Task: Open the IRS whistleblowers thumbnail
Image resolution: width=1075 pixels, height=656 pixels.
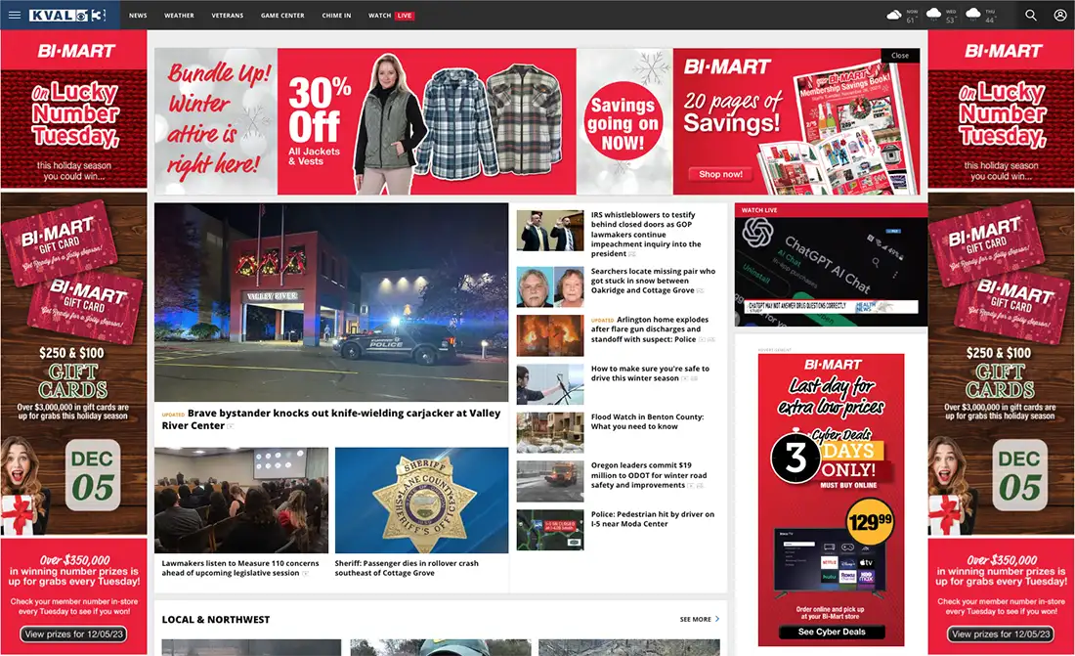Action: (550, 231)
